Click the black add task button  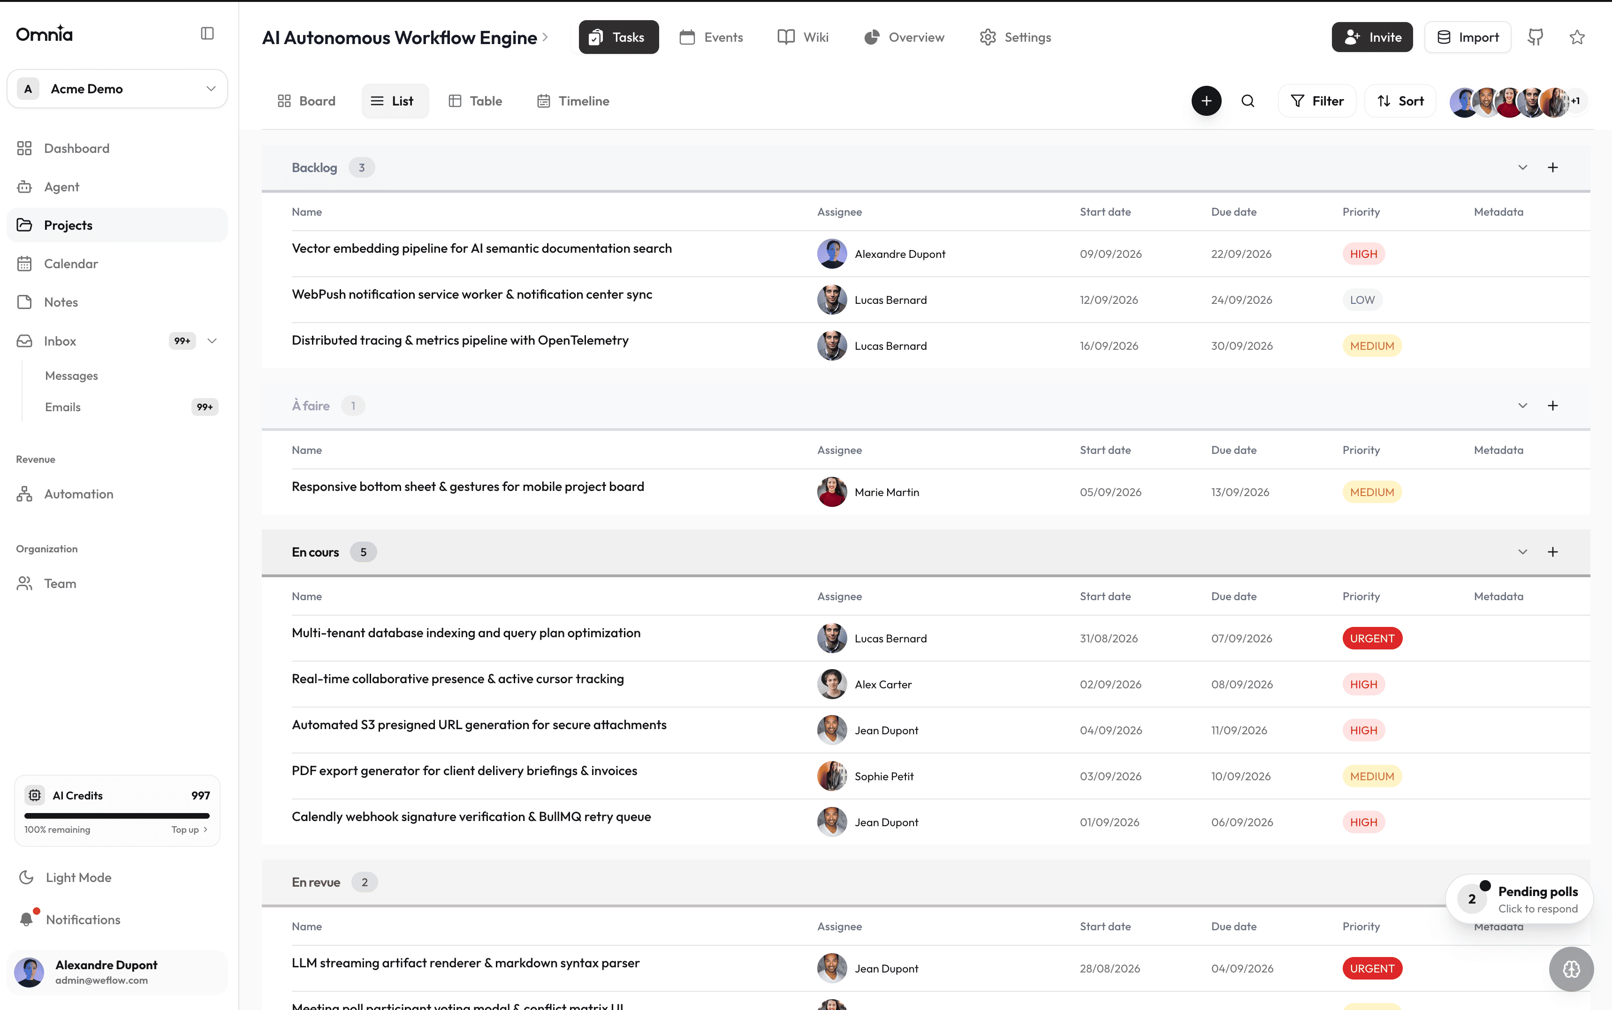point(1206,101)
